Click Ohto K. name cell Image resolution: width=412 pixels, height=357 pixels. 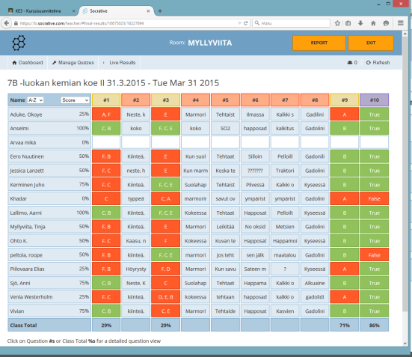tap(49, 241)
